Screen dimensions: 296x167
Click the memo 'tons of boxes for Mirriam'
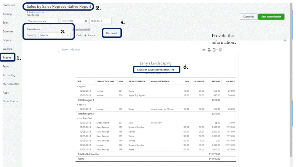point(162,109)
